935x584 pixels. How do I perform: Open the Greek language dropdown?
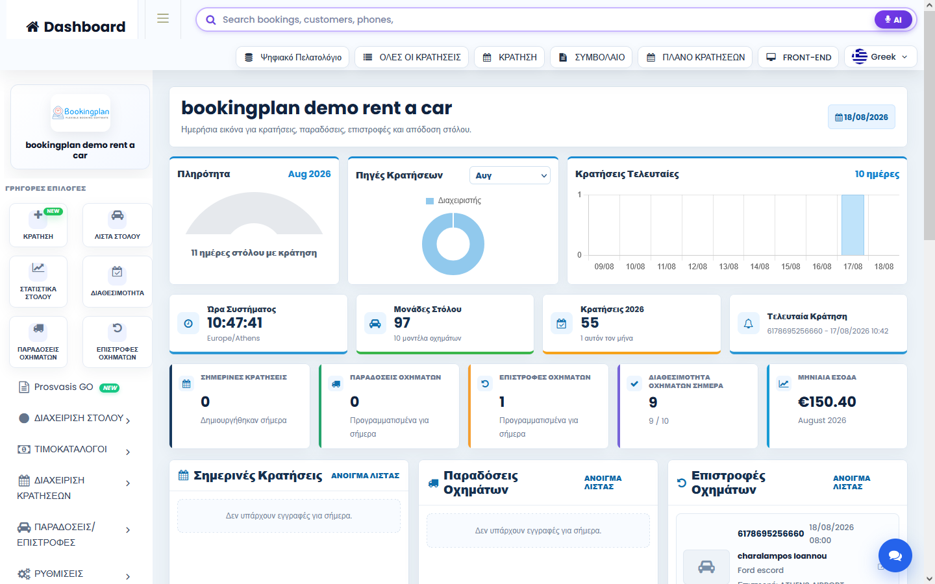click(x=880, y=56)
